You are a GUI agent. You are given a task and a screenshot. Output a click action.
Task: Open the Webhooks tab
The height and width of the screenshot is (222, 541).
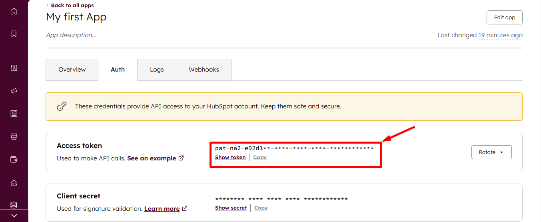tap(204, 70)
